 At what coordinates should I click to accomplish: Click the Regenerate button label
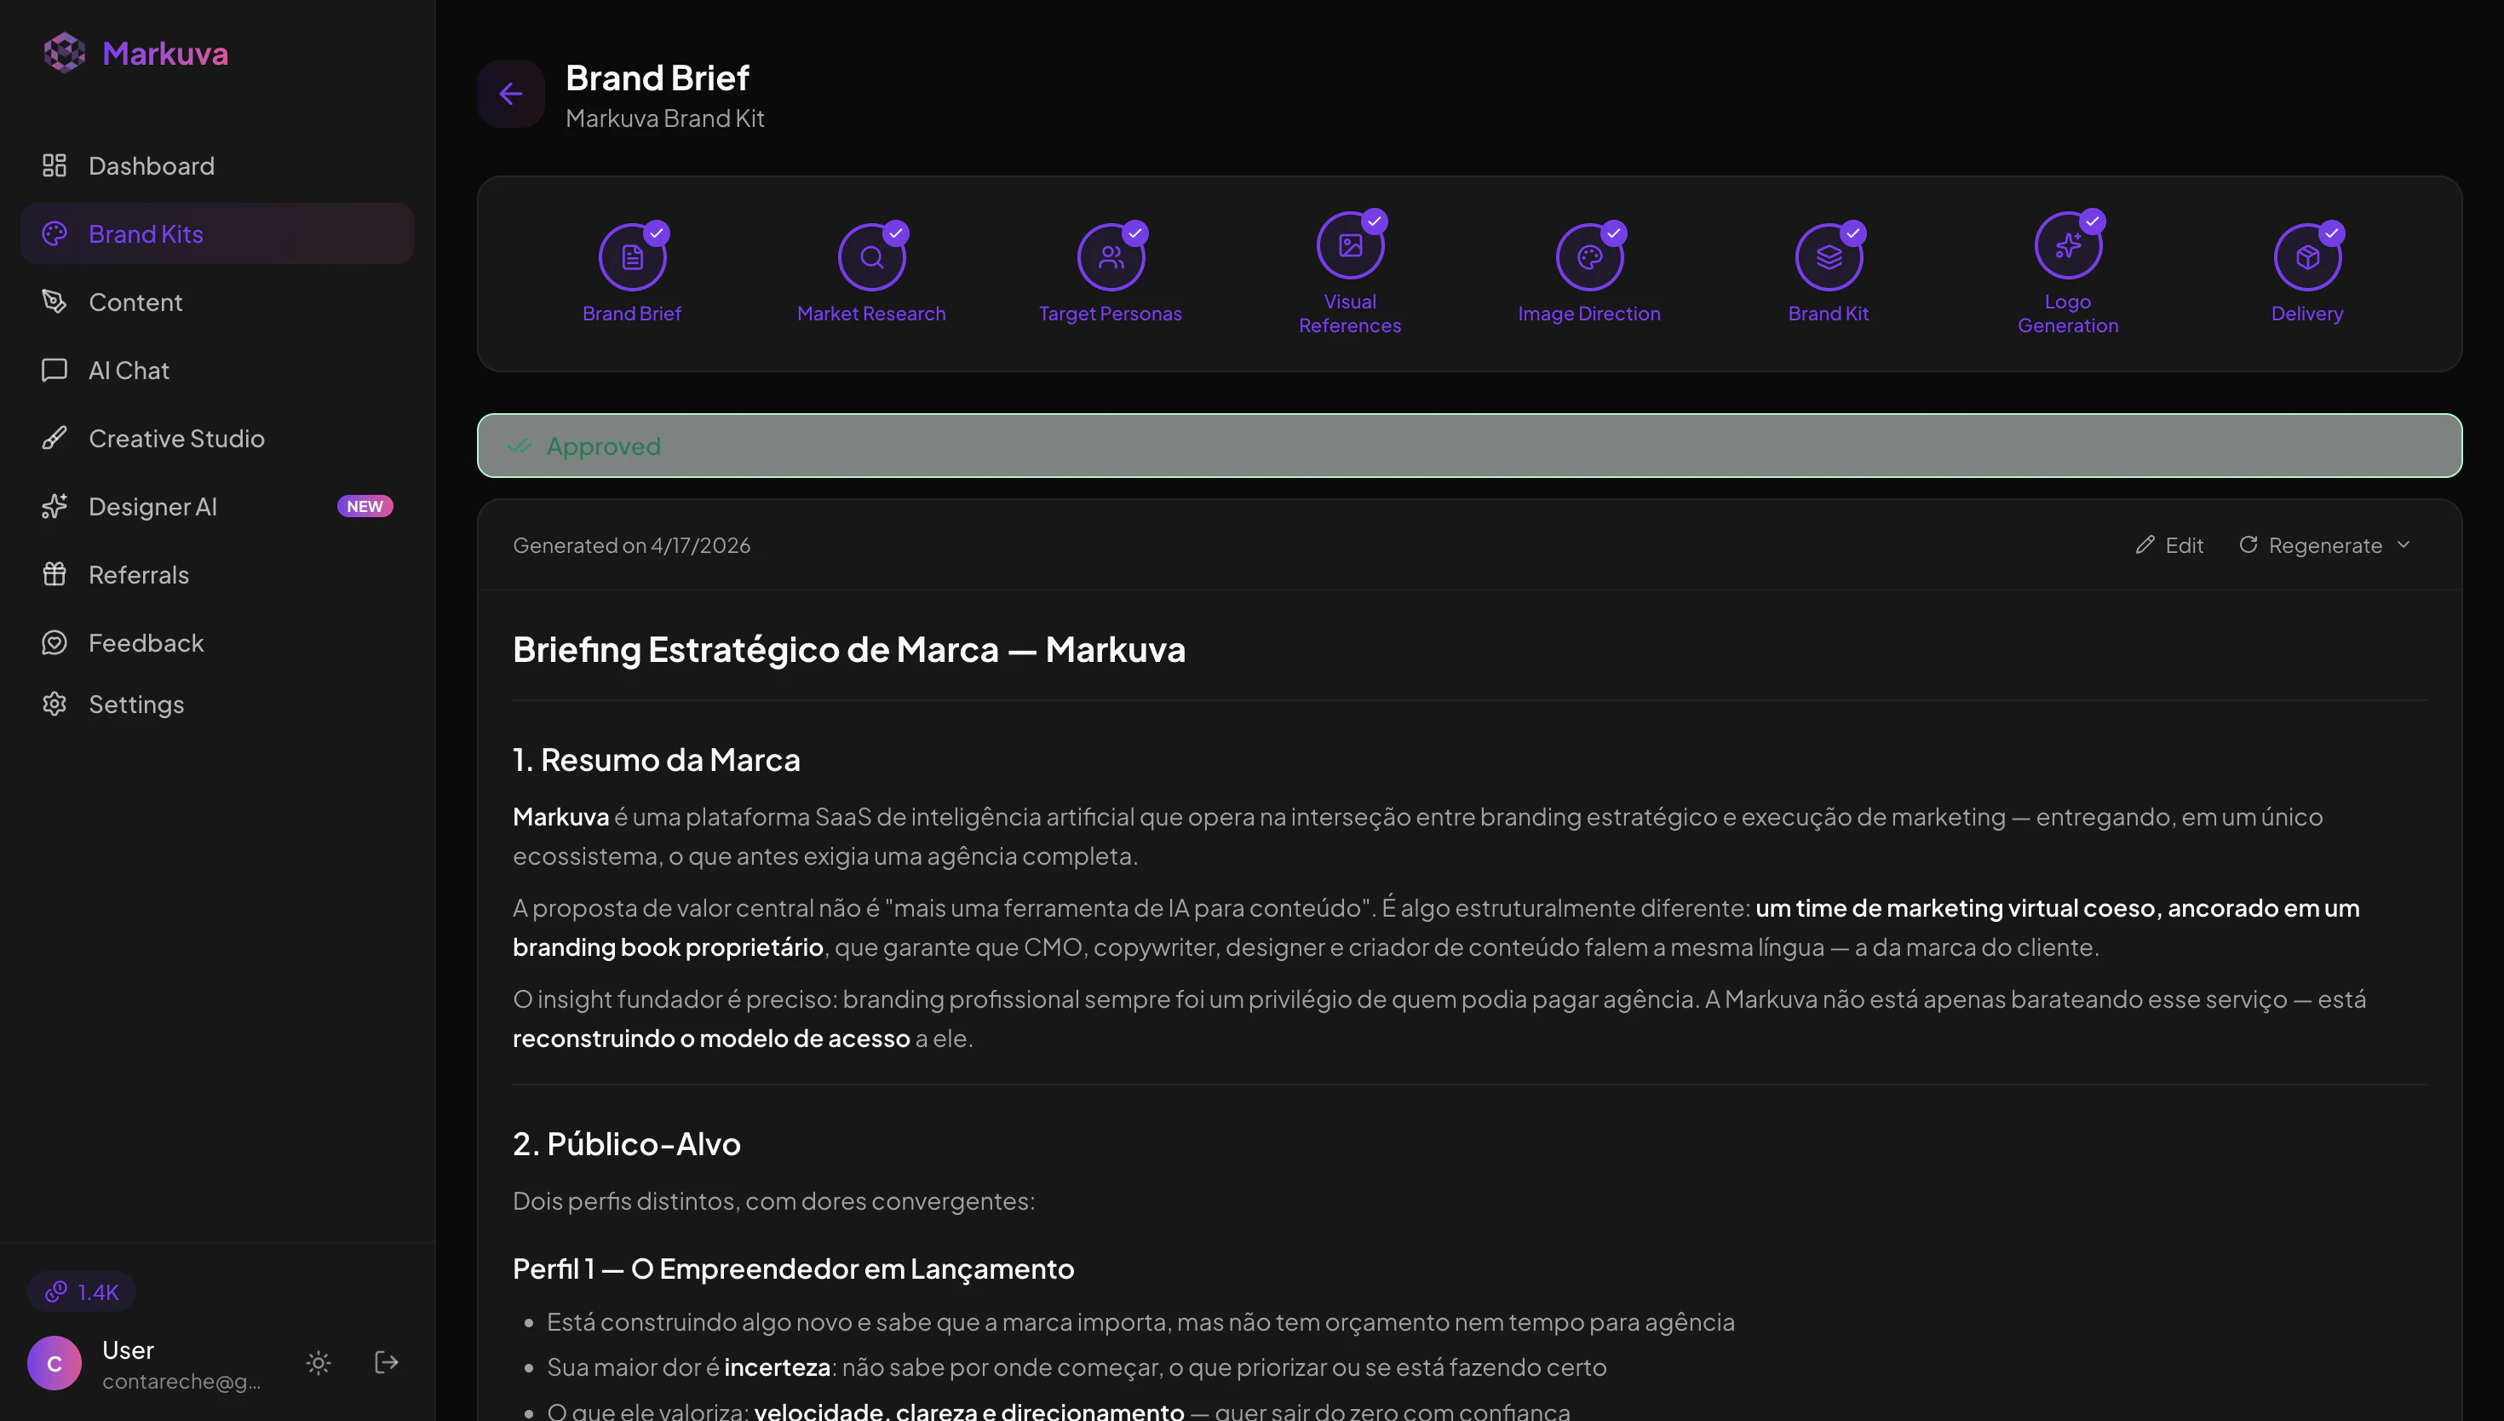(x=2324, y=545)
